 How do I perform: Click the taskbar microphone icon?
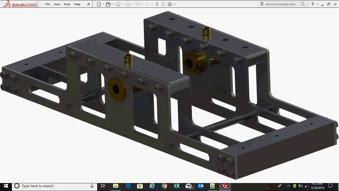pyautogui.click(x=92, y=186)
